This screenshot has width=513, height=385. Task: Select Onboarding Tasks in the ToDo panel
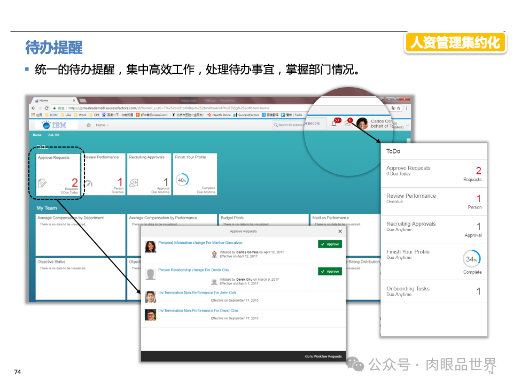click(434, 291)
